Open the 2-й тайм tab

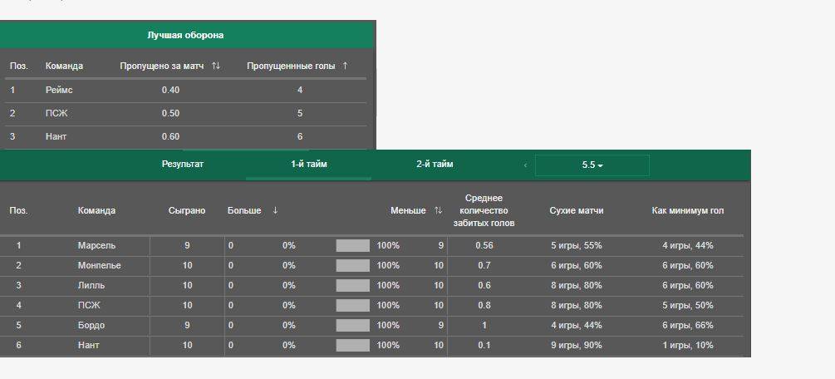(435, 164)
